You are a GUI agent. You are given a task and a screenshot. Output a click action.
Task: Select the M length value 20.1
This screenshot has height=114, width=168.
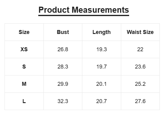point(101,84)
